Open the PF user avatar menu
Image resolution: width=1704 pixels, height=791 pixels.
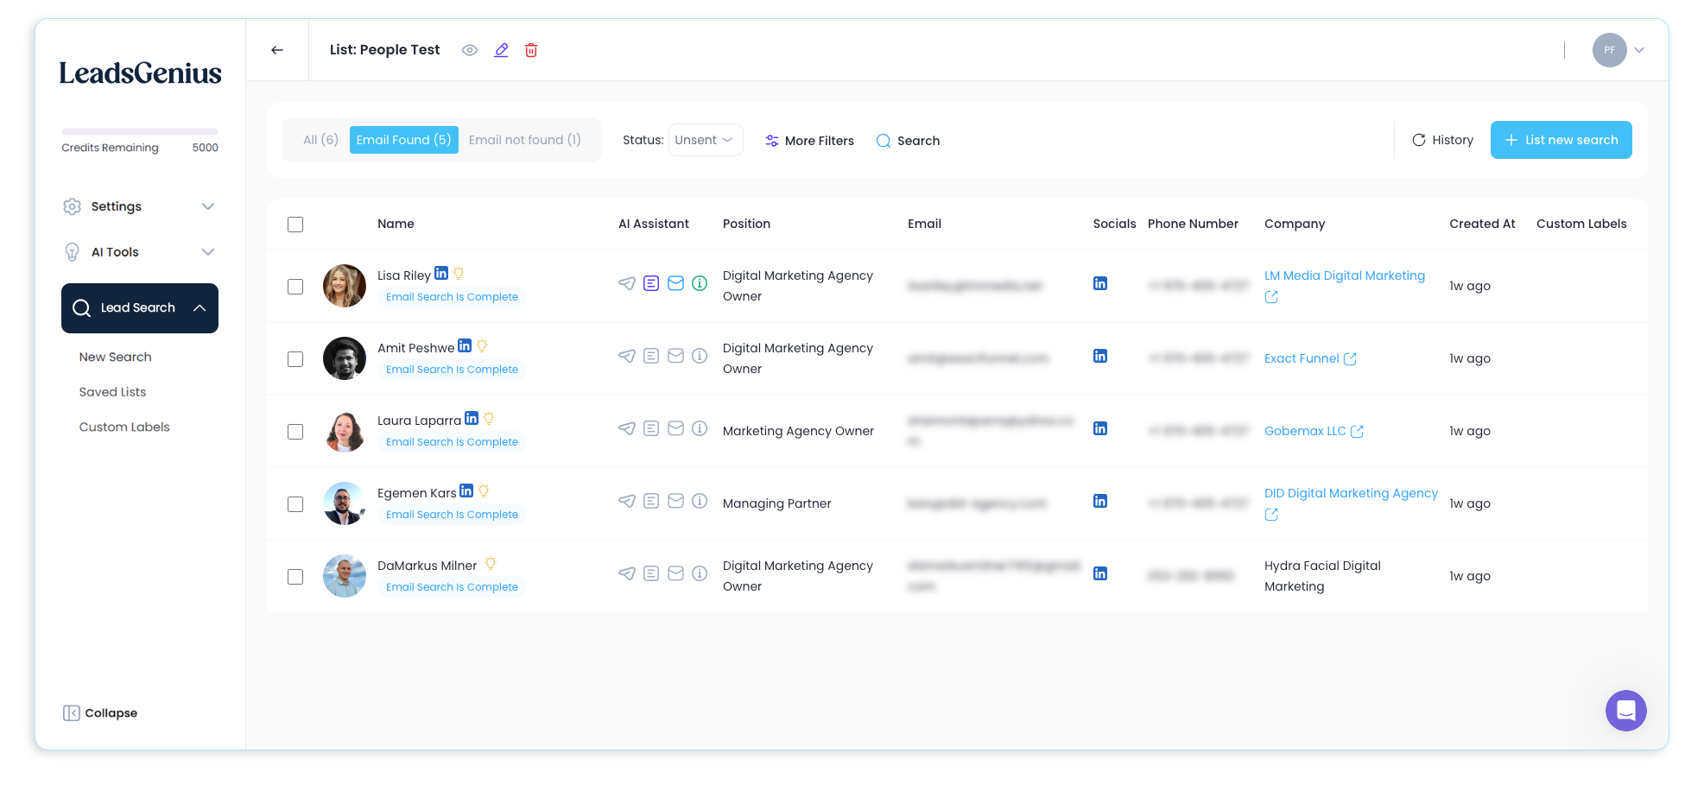[x=1609, y=50]
